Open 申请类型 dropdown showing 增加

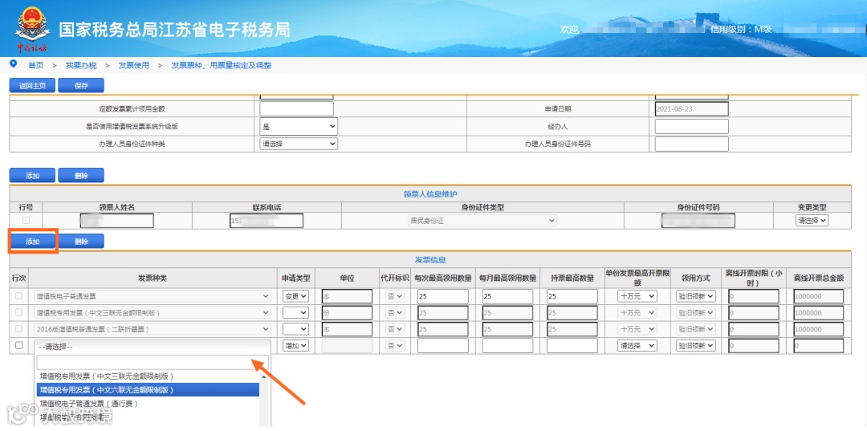295,345
